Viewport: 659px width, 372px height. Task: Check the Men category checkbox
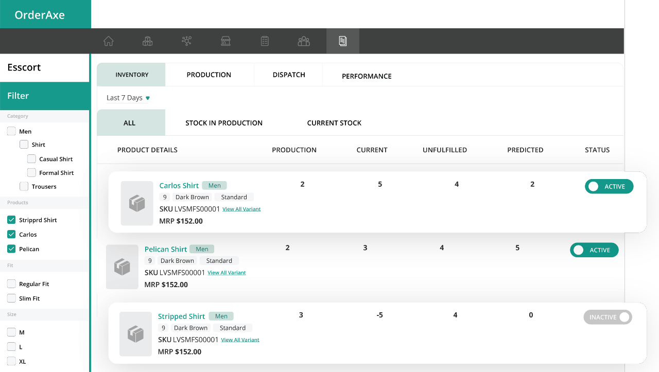[x=11, y=131]
